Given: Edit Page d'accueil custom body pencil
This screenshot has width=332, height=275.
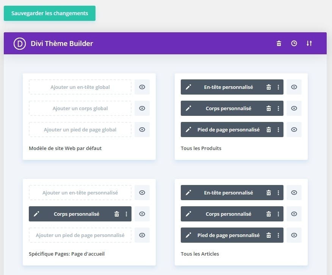Looking at the screenshot, I should (x=36, y=214).
